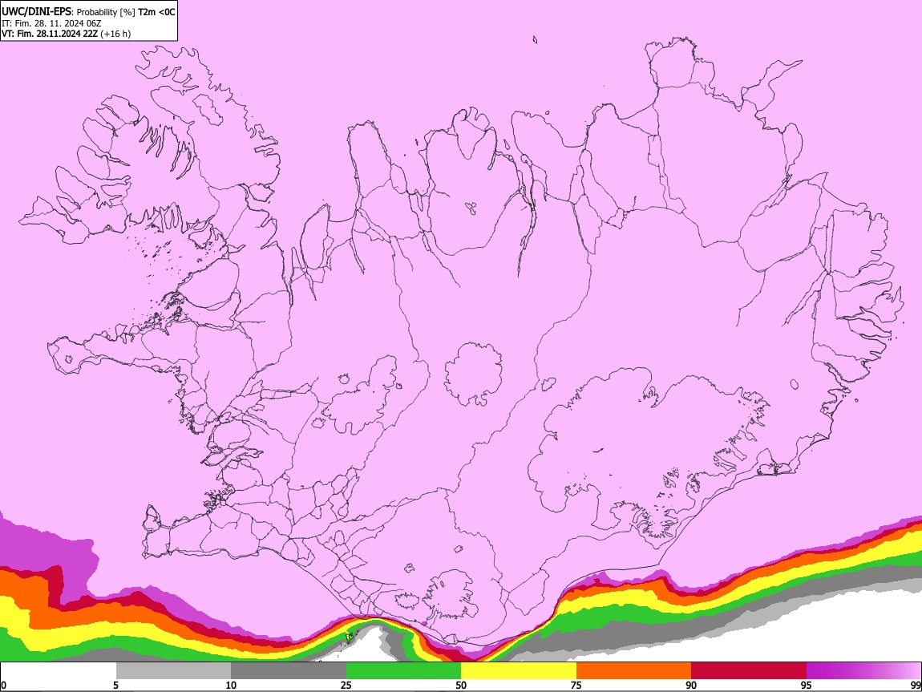Click the white 0–5% legend swatch

click(x=59, y=670)
